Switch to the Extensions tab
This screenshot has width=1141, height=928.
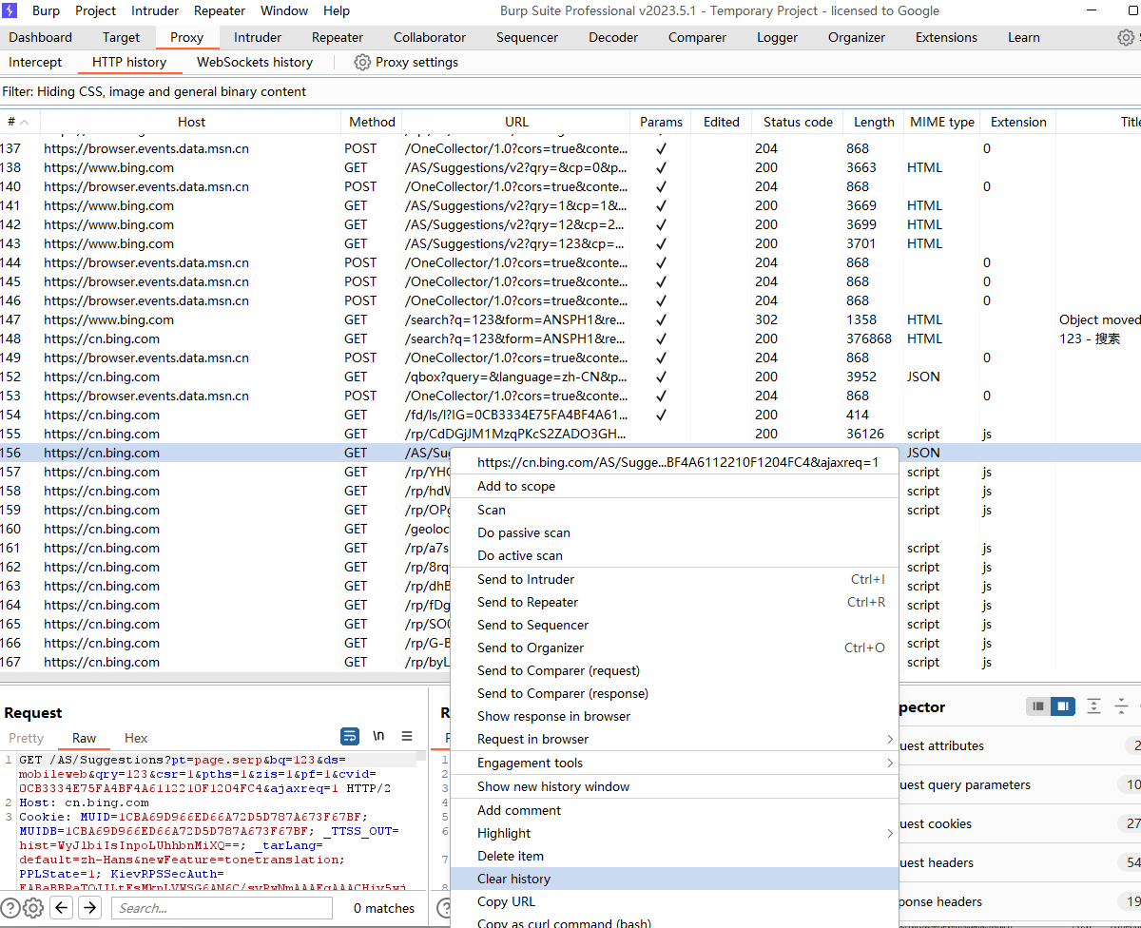coord(946,37)
